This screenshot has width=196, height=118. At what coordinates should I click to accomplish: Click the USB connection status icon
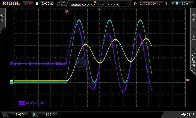pyautogui.click(x=183, y=114)
